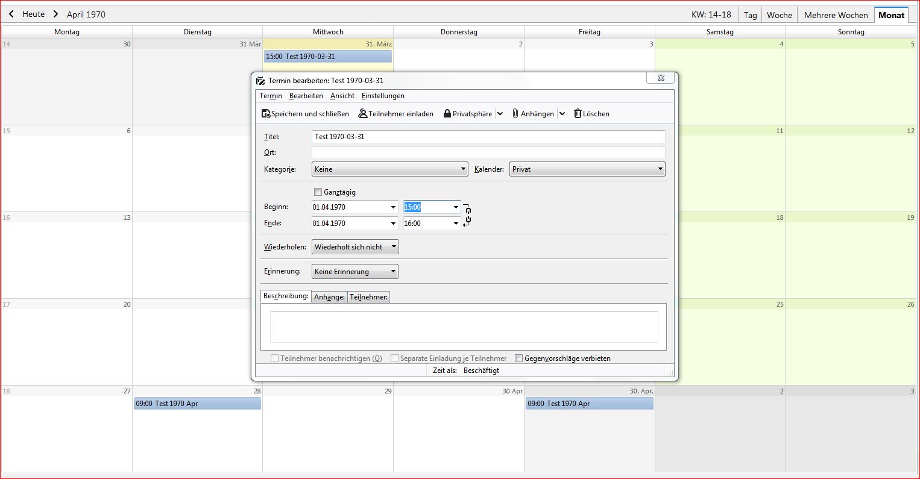Switch to the Beschreibung tab
Viewport: 920px width, 479px height.
(x=286, y=296)
